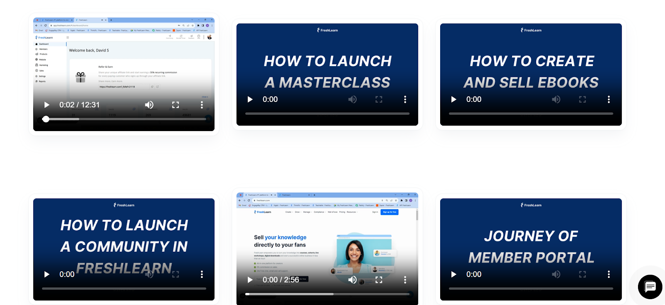
Task: Open three-dot menu on the Sell Ebooks video
Action: point(609,99)
